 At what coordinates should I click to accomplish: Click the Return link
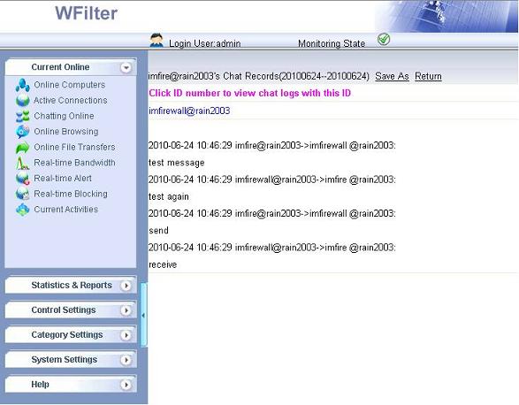(428, 76)
